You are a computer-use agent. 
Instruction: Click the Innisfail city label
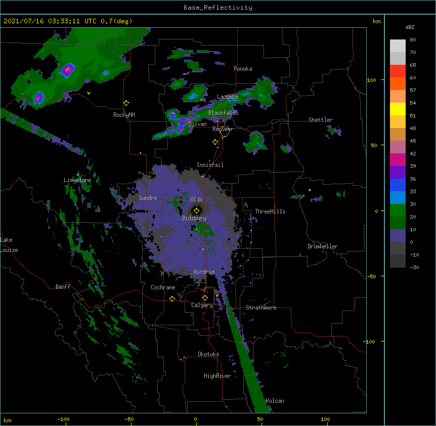coord(210,165)
